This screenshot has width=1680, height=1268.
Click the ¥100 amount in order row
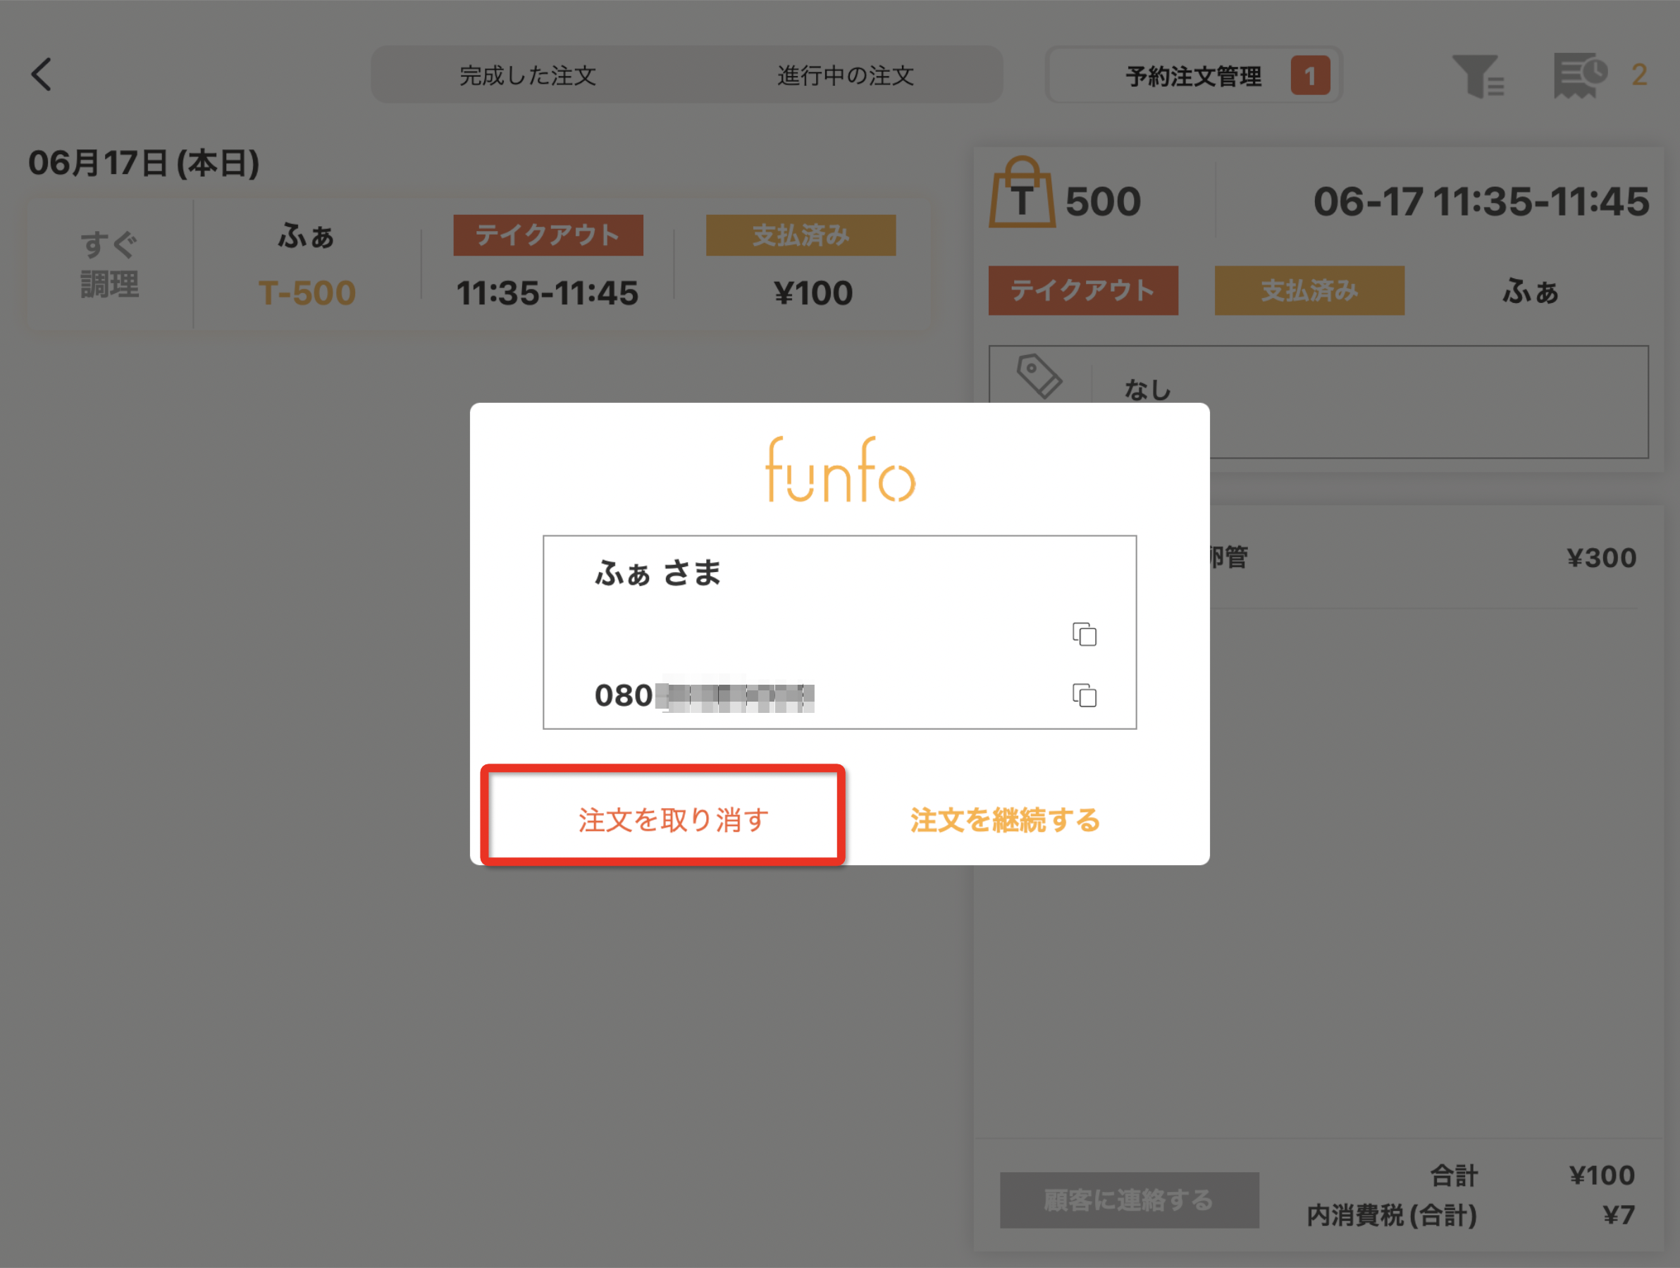tap(813, 293)
